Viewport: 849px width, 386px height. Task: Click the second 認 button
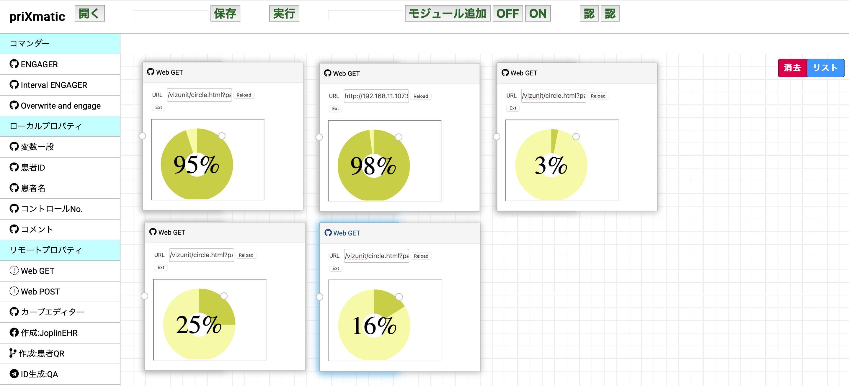tap(610, 14)
